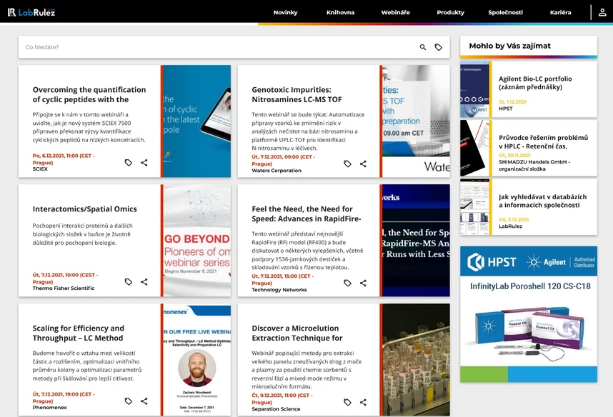
Task: Open the Společnosti menu
Action: coord(506,13)
